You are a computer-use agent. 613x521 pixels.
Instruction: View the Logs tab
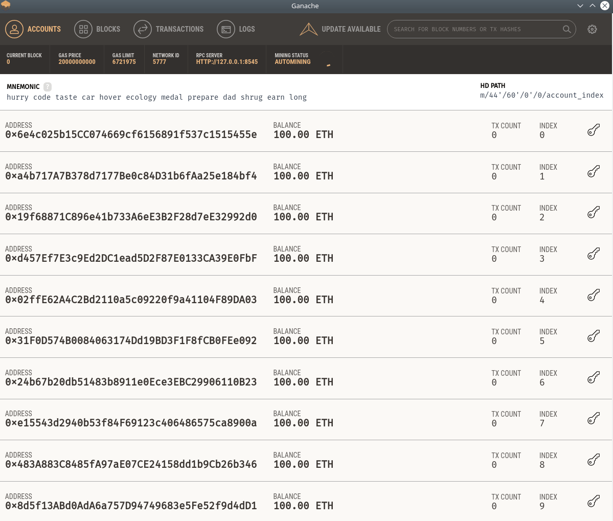[236, 29]
